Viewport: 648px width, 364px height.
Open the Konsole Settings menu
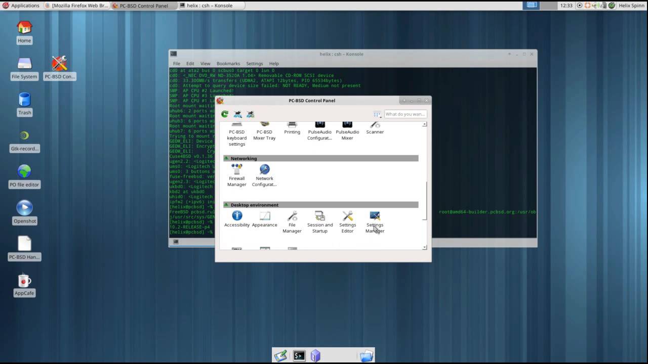click(255, 64)
